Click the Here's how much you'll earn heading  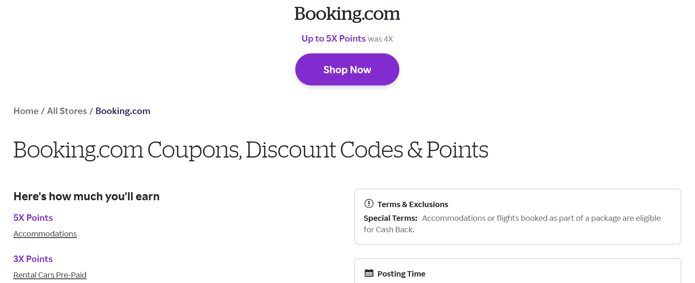point(86,196)
